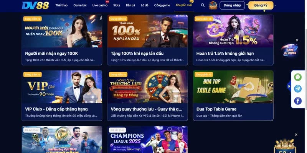Open the event badge icon beside search

pyautogui.click(x=213, y=5)
